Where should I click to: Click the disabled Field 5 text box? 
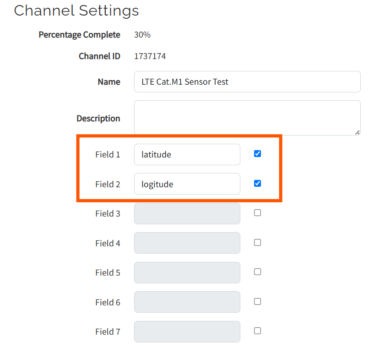coord(187,272)
